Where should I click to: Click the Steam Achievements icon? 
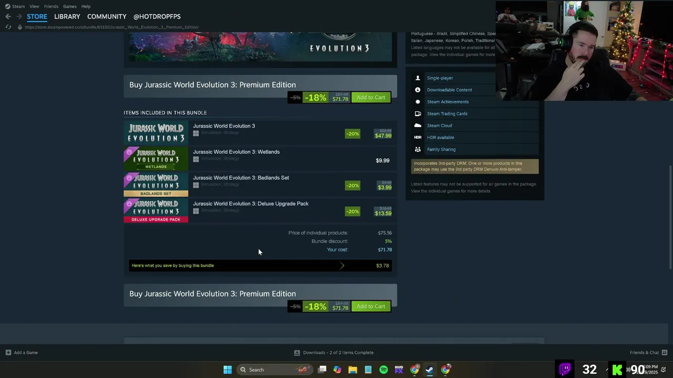pyautogui.click(x=418, y=102)
